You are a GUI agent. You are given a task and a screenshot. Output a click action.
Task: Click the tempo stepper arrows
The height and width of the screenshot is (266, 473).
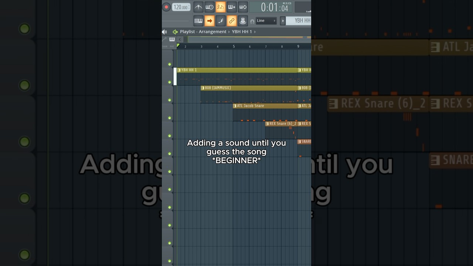coord(189,7)
